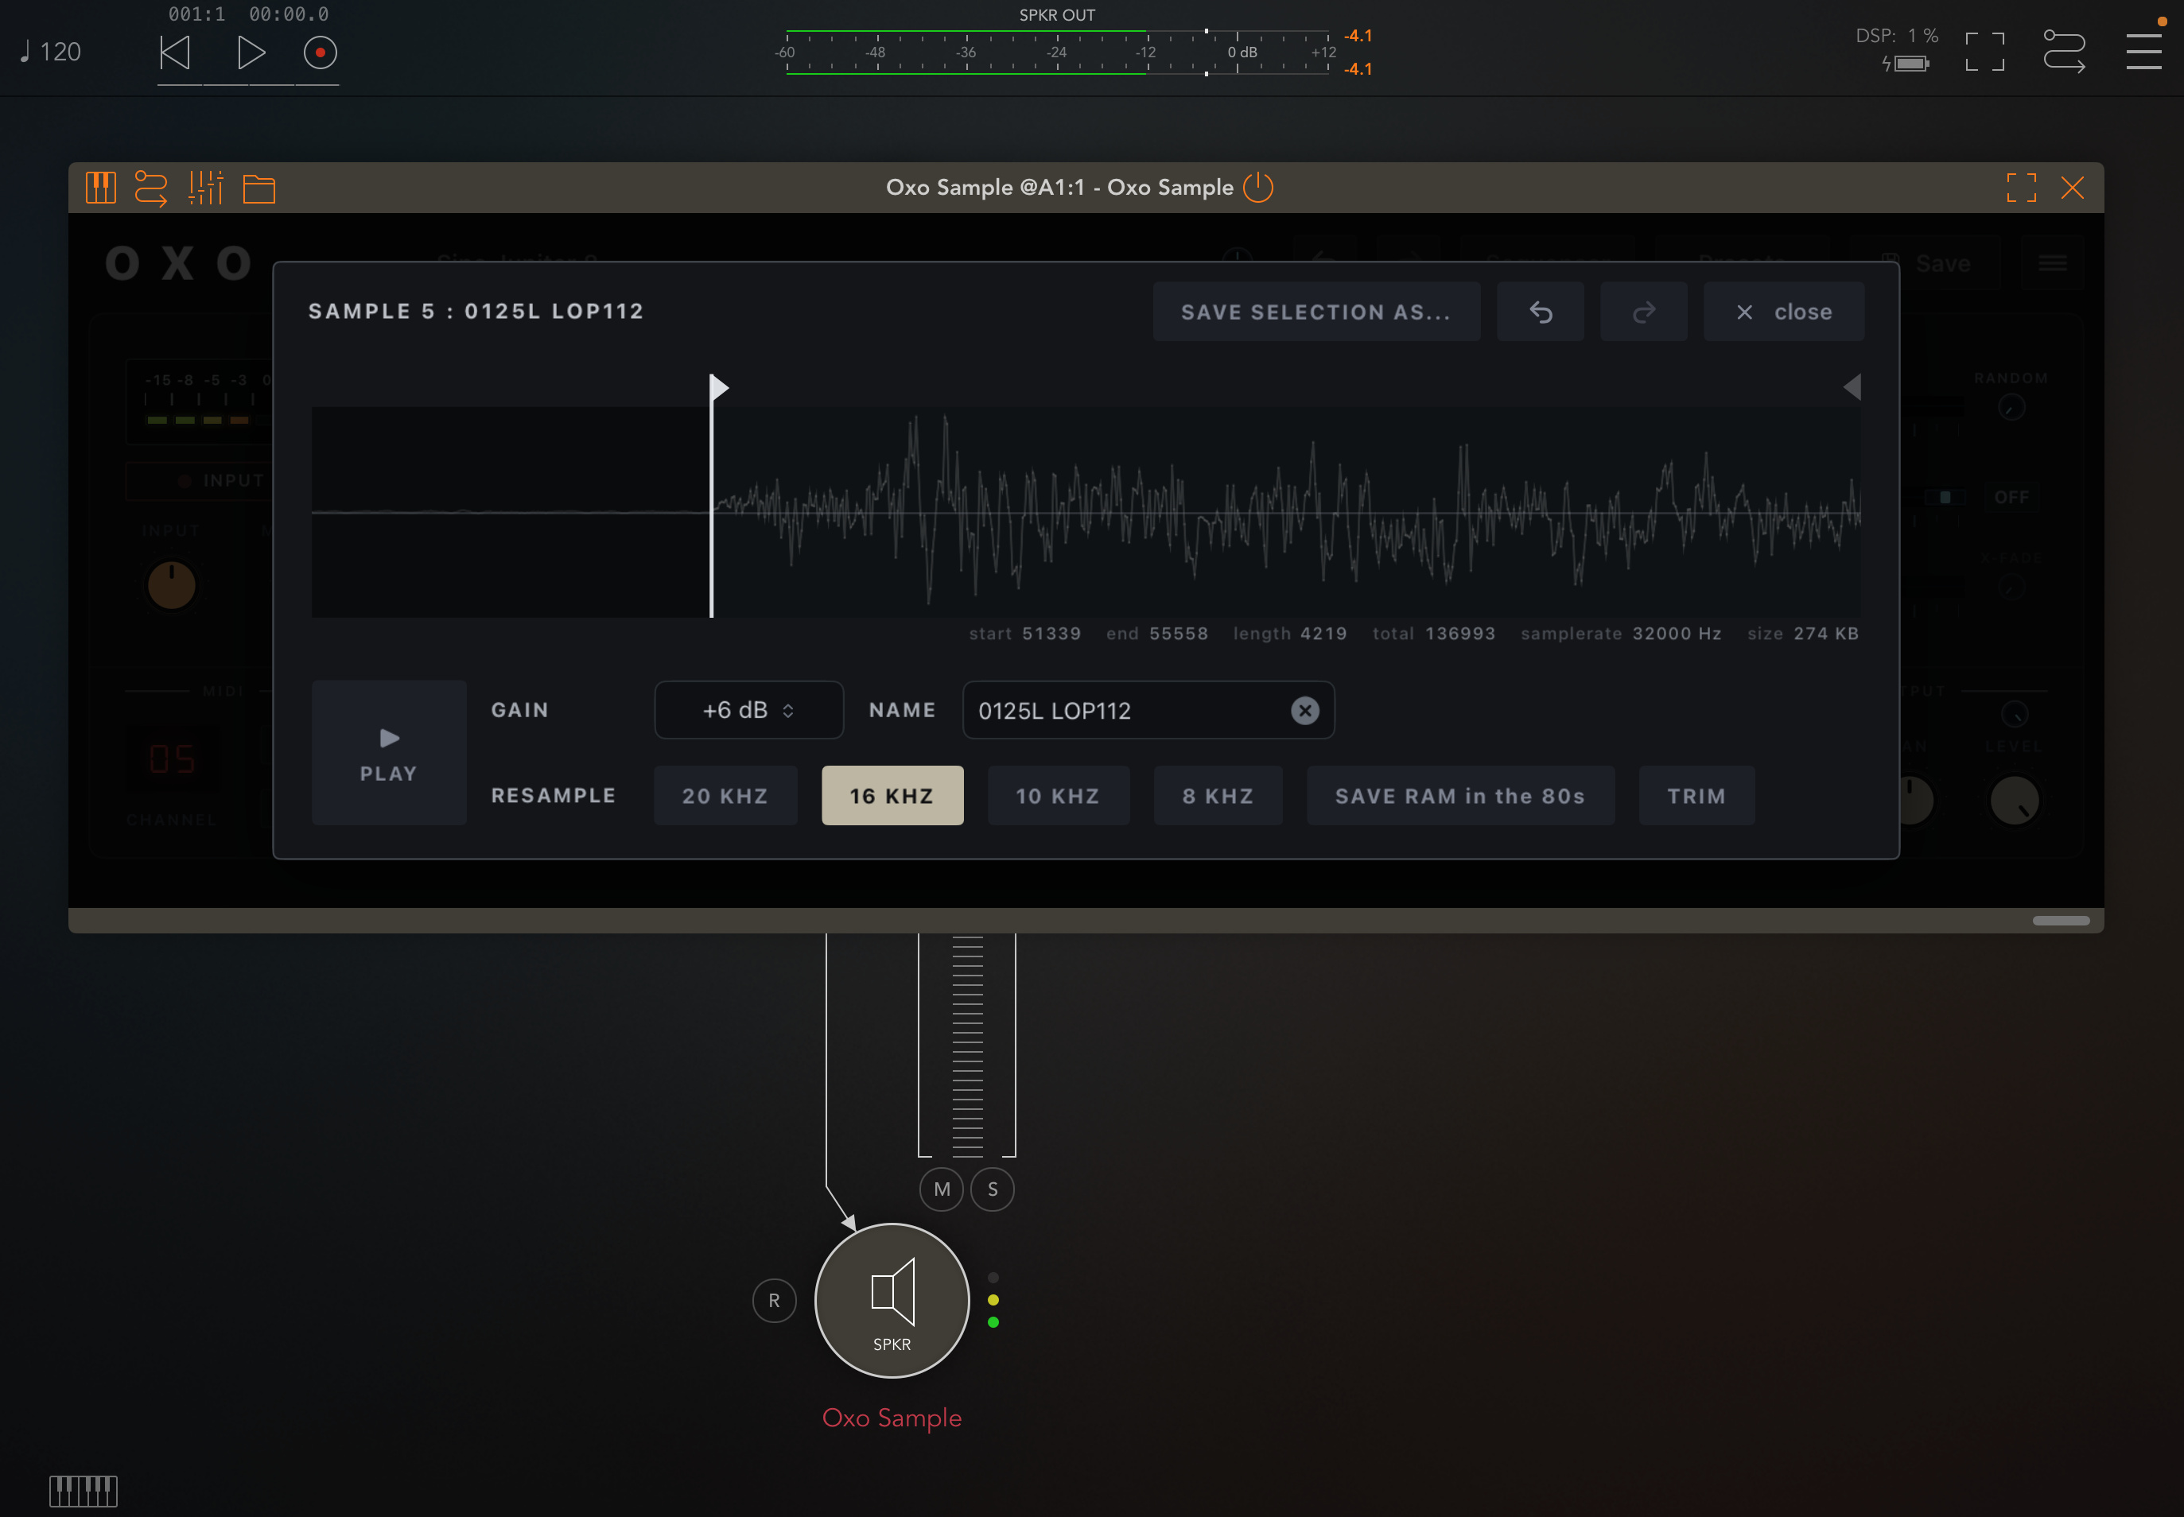Click the record button in transport
Viewport: 2184px width, 1517px height.
point(320,52)
